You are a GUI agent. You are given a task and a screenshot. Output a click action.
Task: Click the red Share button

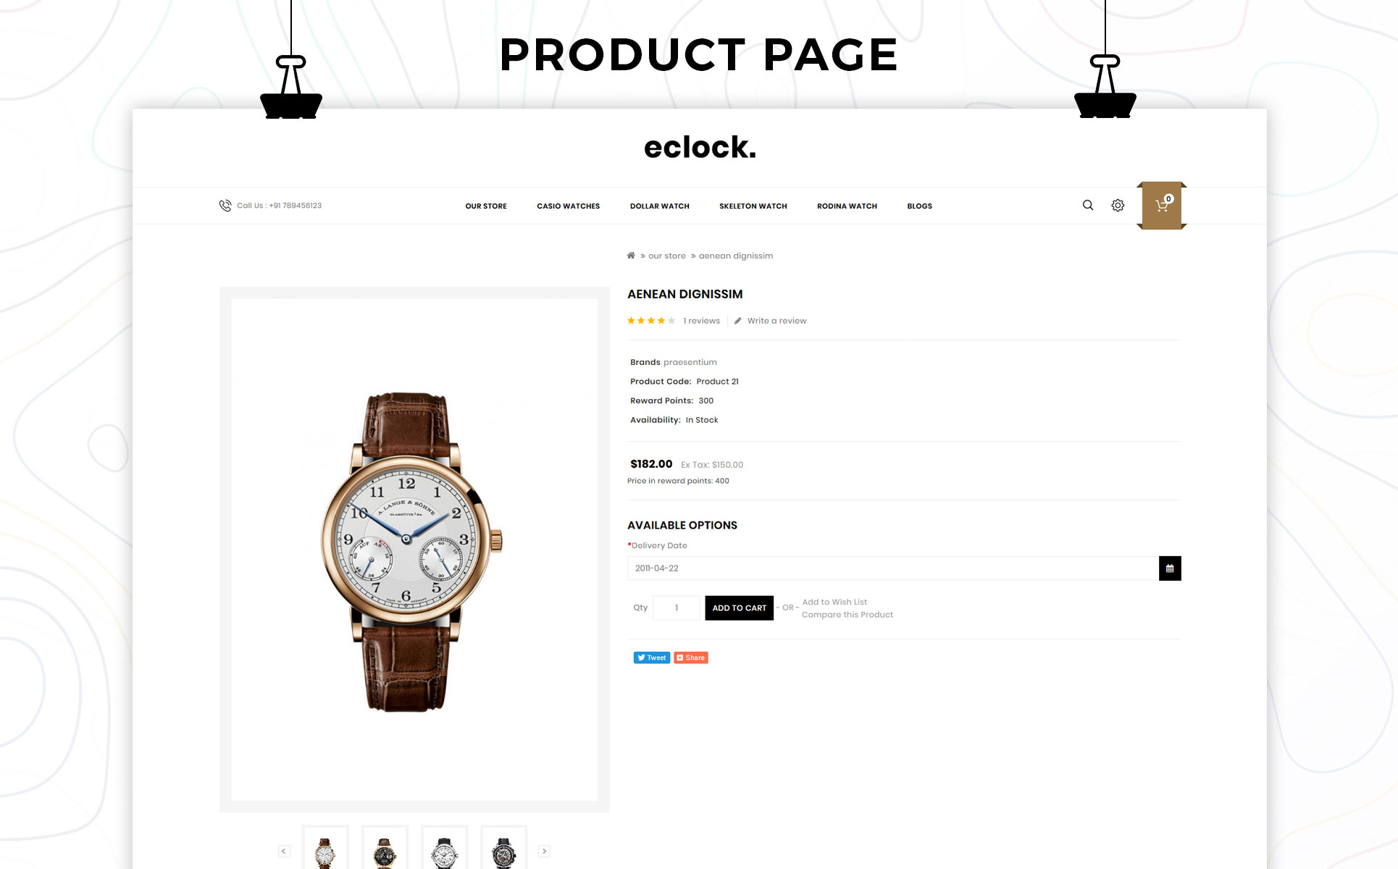(x=691, y=658)
